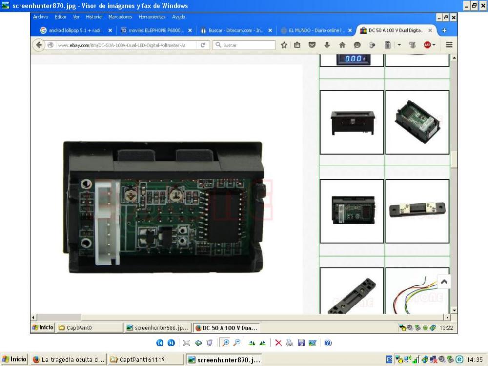Screen dimensions: 488x366
Task: Click the Zoom In magnifier icon
Action: click(224, 343)
